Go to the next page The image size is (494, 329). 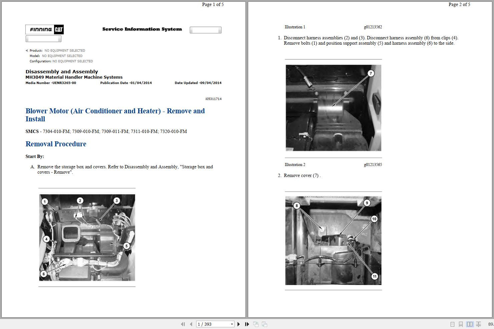click(x=238, y=324)
